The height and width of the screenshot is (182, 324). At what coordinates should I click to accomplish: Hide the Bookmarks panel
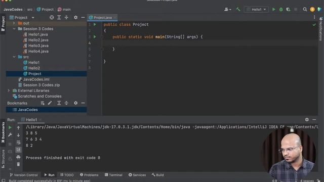point(83,103)
